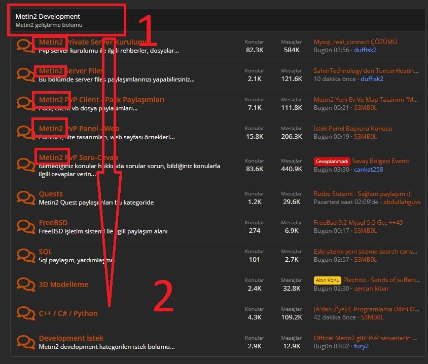Image resolution: width=428 pixels, height=364 pixels.
Task: Open thread Metin2 Yeni Ev Ve Map Tasarımı
Action: (366, 100)
